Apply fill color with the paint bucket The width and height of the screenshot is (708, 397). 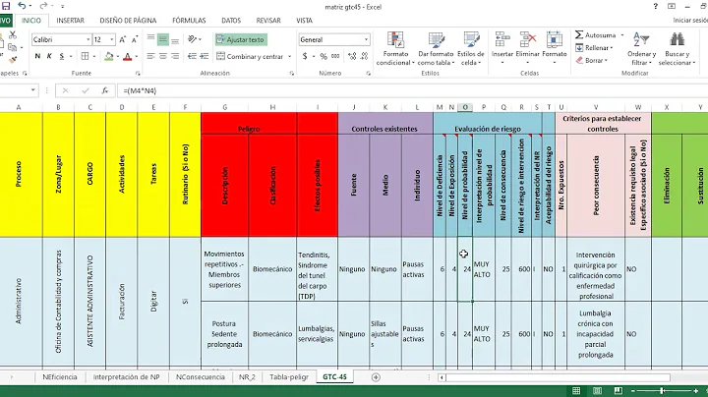coord(109,56)
